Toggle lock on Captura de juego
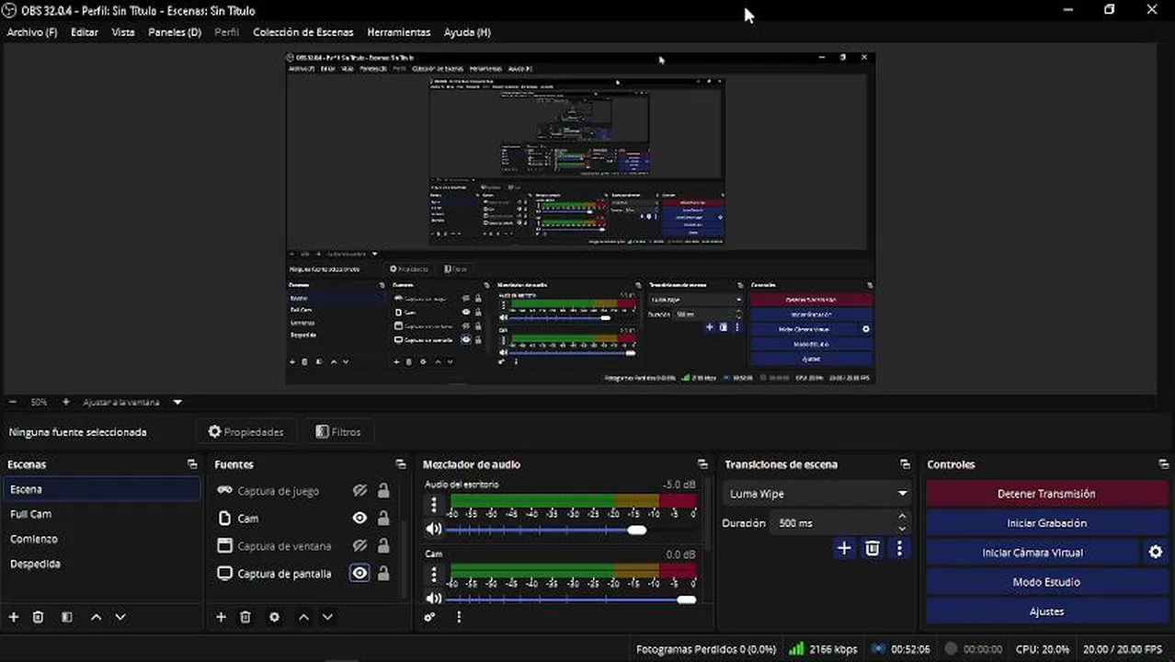 pos(383,491)
